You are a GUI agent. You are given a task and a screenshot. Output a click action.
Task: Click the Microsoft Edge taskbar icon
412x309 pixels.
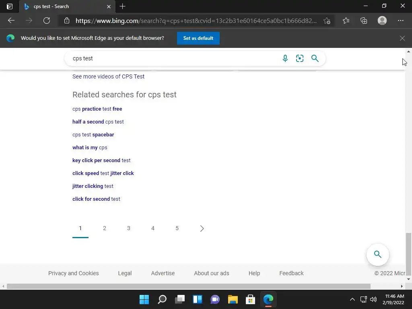point(268,299)
